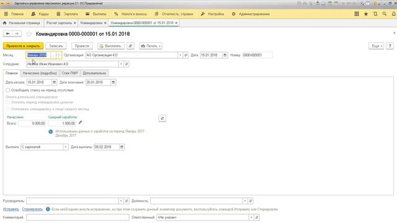397x223 pixels.
Task: Click the help question mark button
Action: click(390, 46)
